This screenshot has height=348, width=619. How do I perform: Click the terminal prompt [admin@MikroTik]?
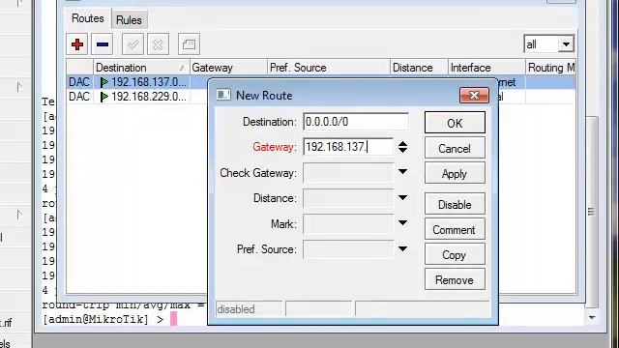[96, 319]
